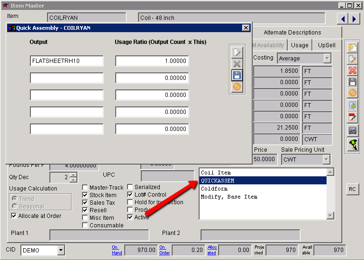Switch to the Alternate Descriptions tab
Screen dimensions: 364x260
tap(292, 33)
